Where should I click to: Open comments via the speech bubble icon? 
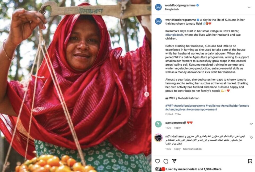[166, 161]
